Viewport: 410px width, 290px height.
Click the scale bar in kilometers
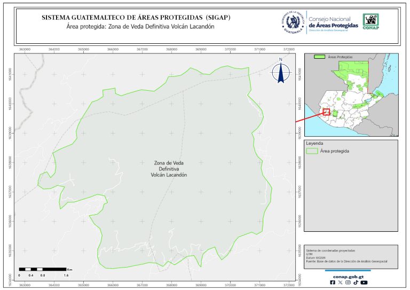(x=42, y=269)
